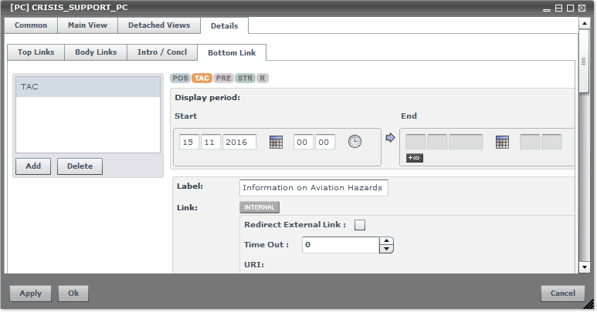
Task: Select the STR environment badge
Action: [x=245, y=78]
